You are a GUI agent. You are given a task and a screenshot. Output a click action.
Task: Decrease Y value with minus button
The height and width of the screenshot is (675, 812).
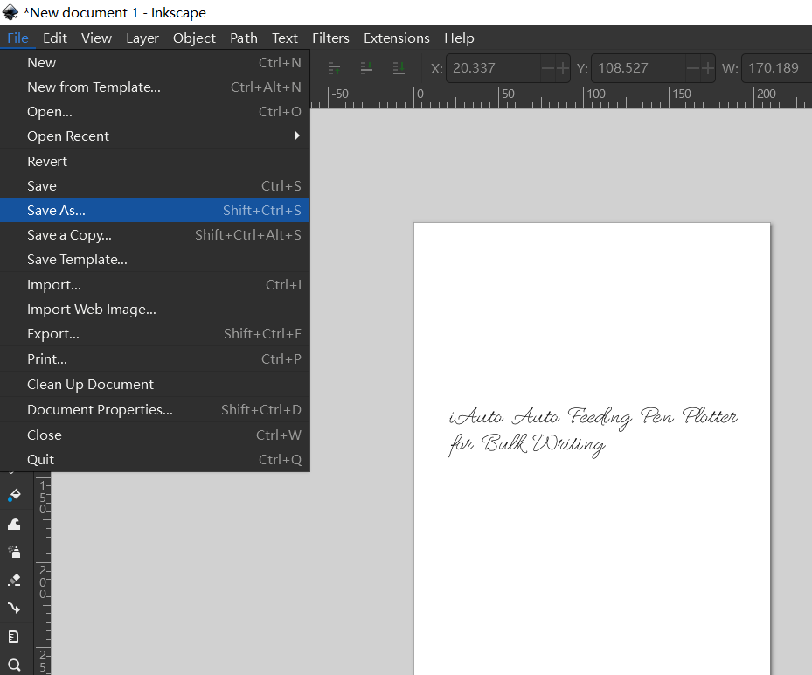[x=693, y=68]
